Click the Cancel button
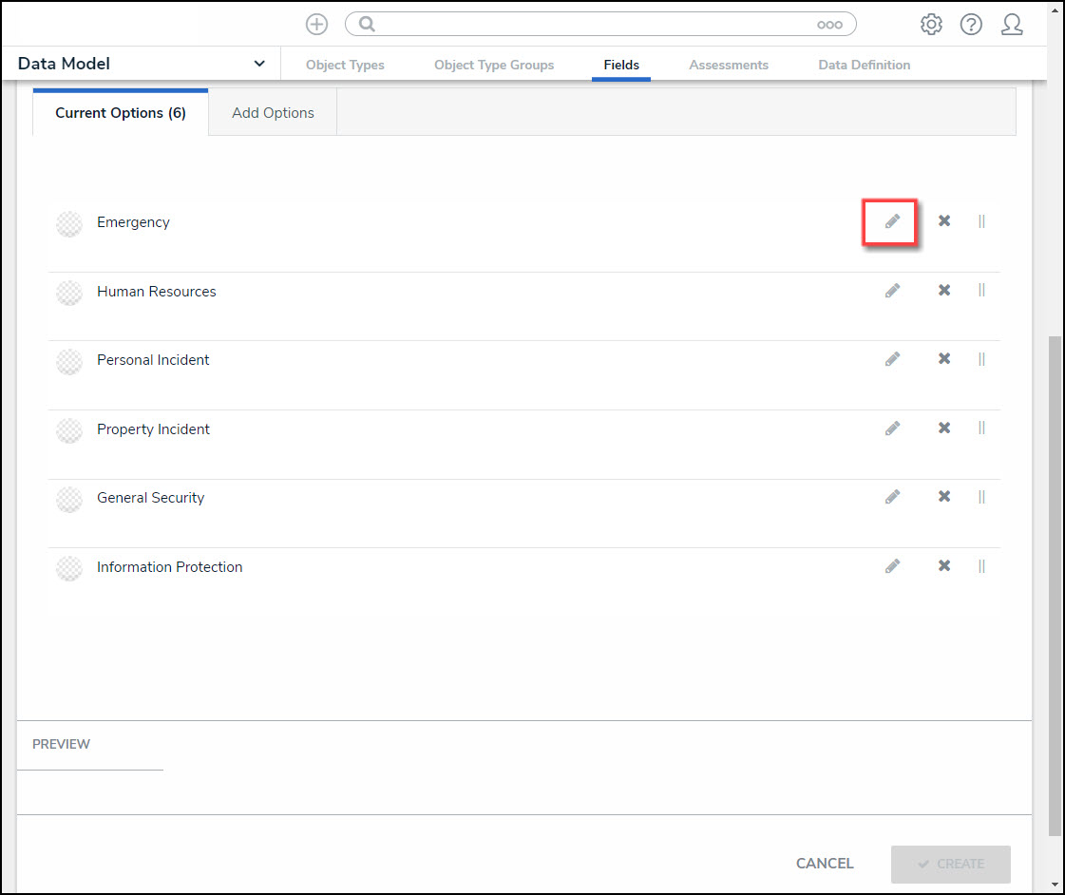The image size is (1065, 895). tap(825, 864)
